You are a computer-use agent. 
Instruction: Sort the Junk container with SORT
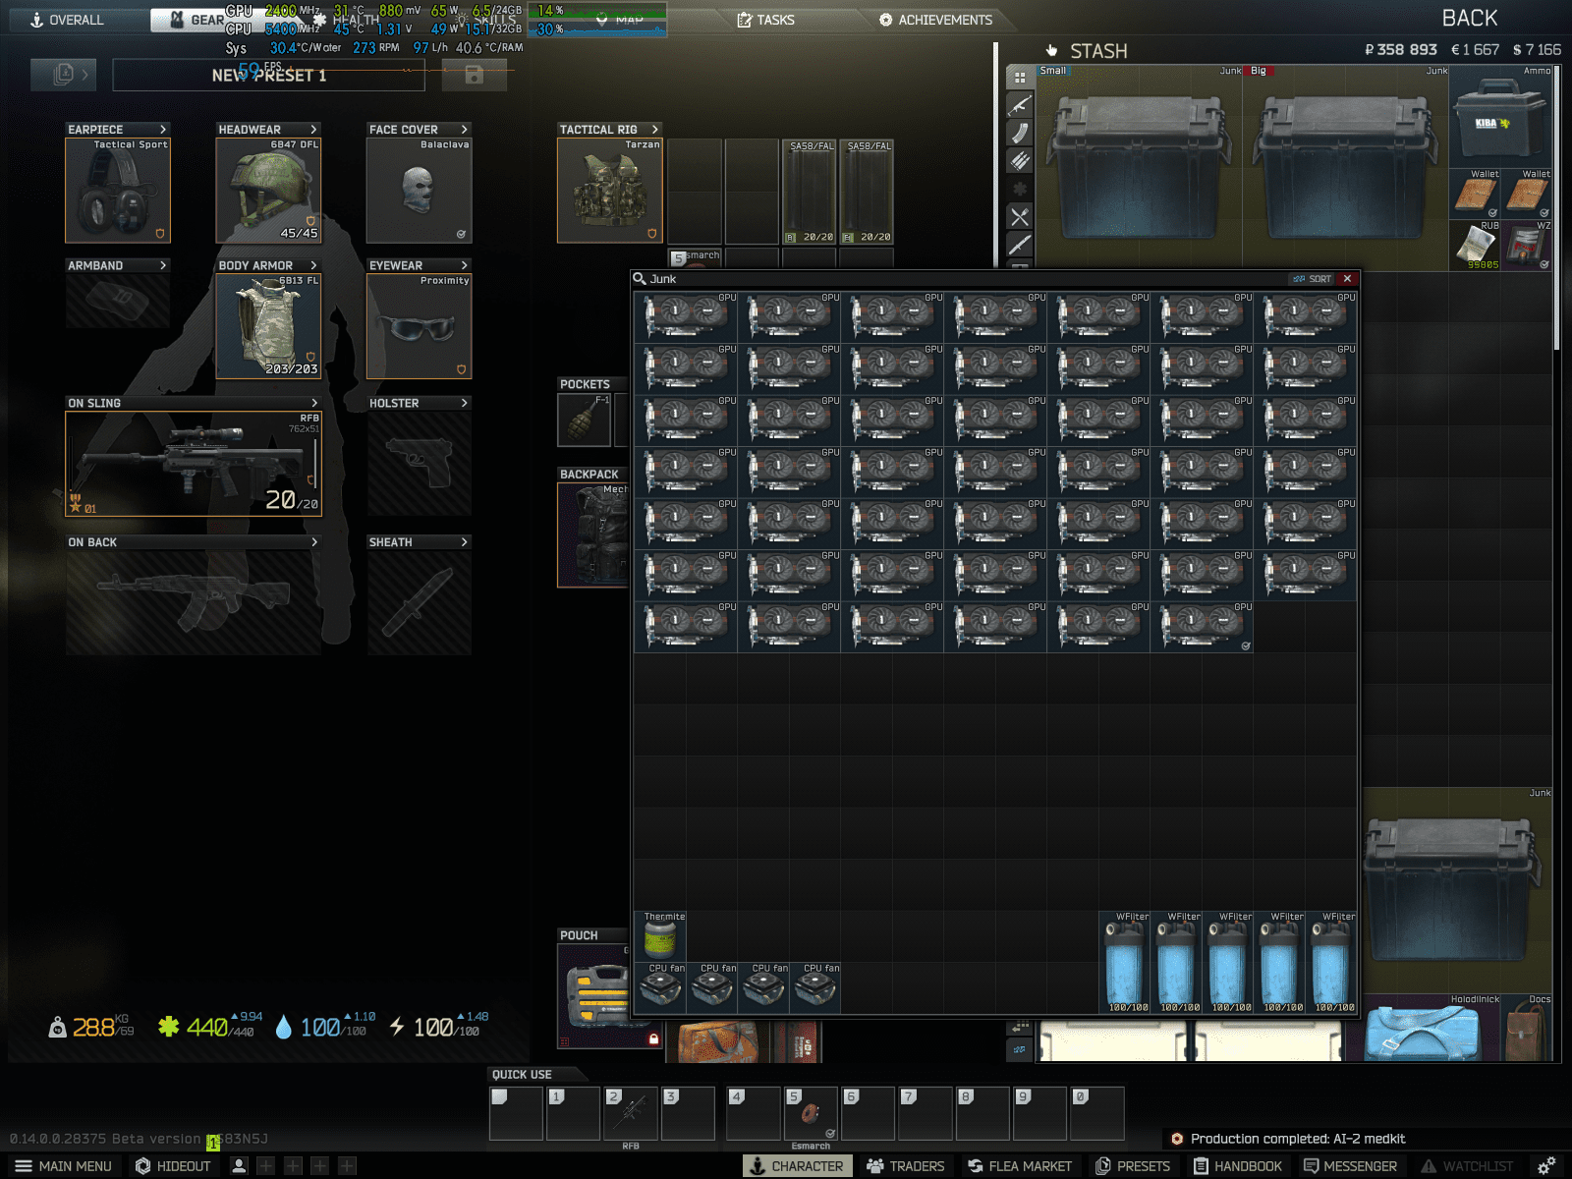click(x=1312, y=279)
